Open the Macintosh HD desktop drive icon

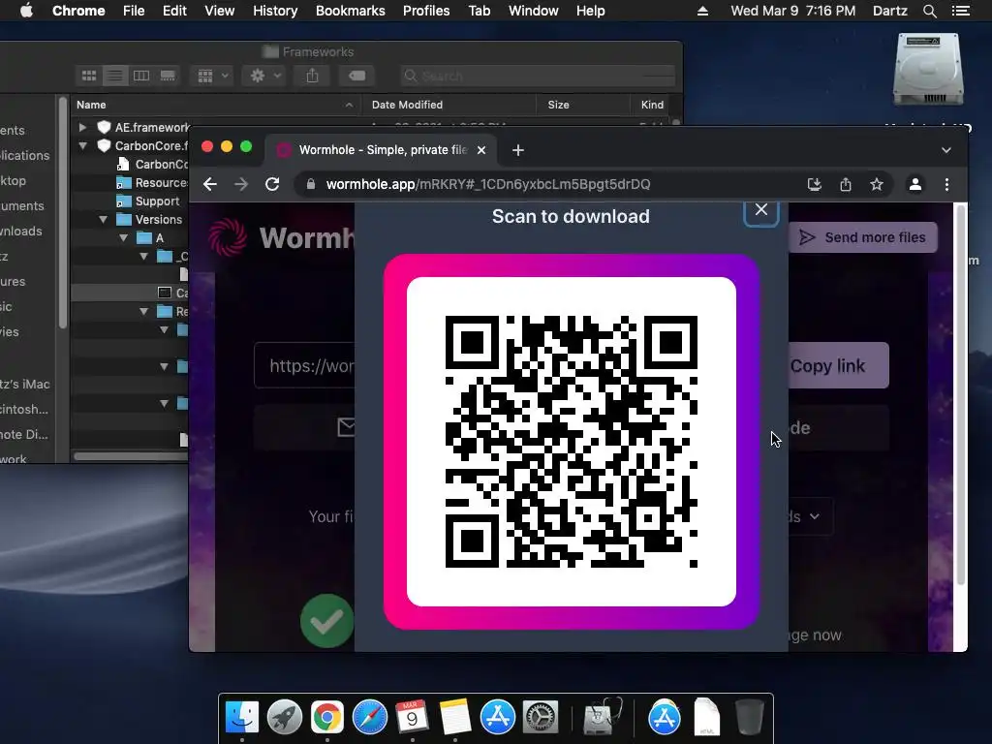click(x=928, y=70)
